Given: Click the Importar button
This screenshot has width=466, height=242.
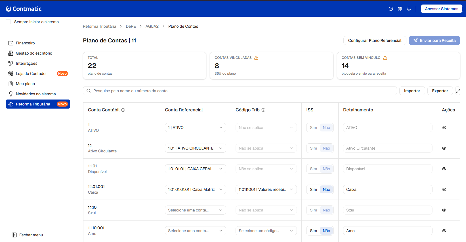Looking at the screenshot, I should [x=412, y=91].
